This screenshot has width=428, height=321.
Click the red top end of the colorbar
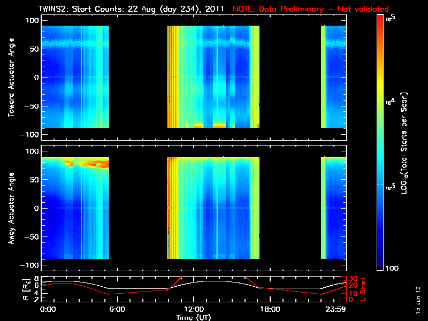[380, 19]
